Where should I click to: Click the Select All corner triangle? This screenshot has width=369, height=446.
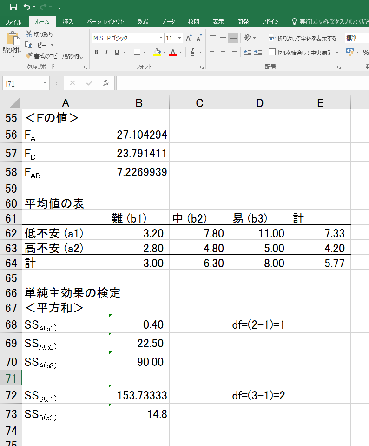click(x=15, y=102)
